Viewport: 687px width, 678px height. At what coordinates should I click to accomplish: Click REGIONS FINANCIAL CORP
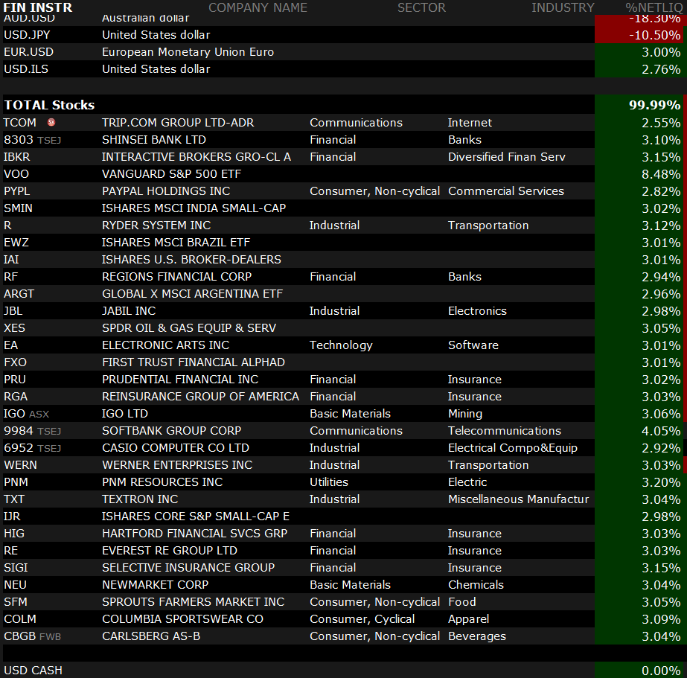[176, 276]
